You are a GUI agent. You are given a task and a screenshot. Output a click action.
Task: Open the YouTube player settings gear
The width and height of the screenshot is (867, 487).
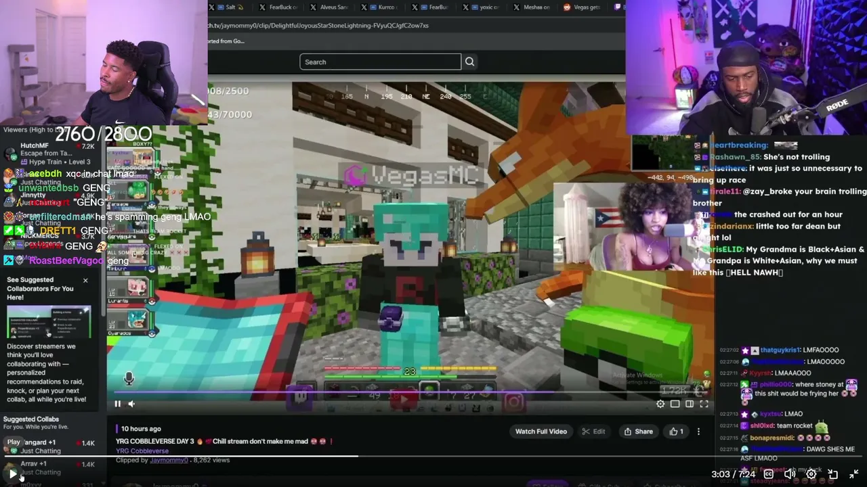pyautogui.click(x=811, y=474)
